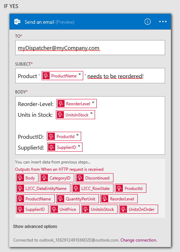Viewport: 180px width, 252px height.
Task: Click the 'SupplierId:' label in body
Action: pos(31,147)
